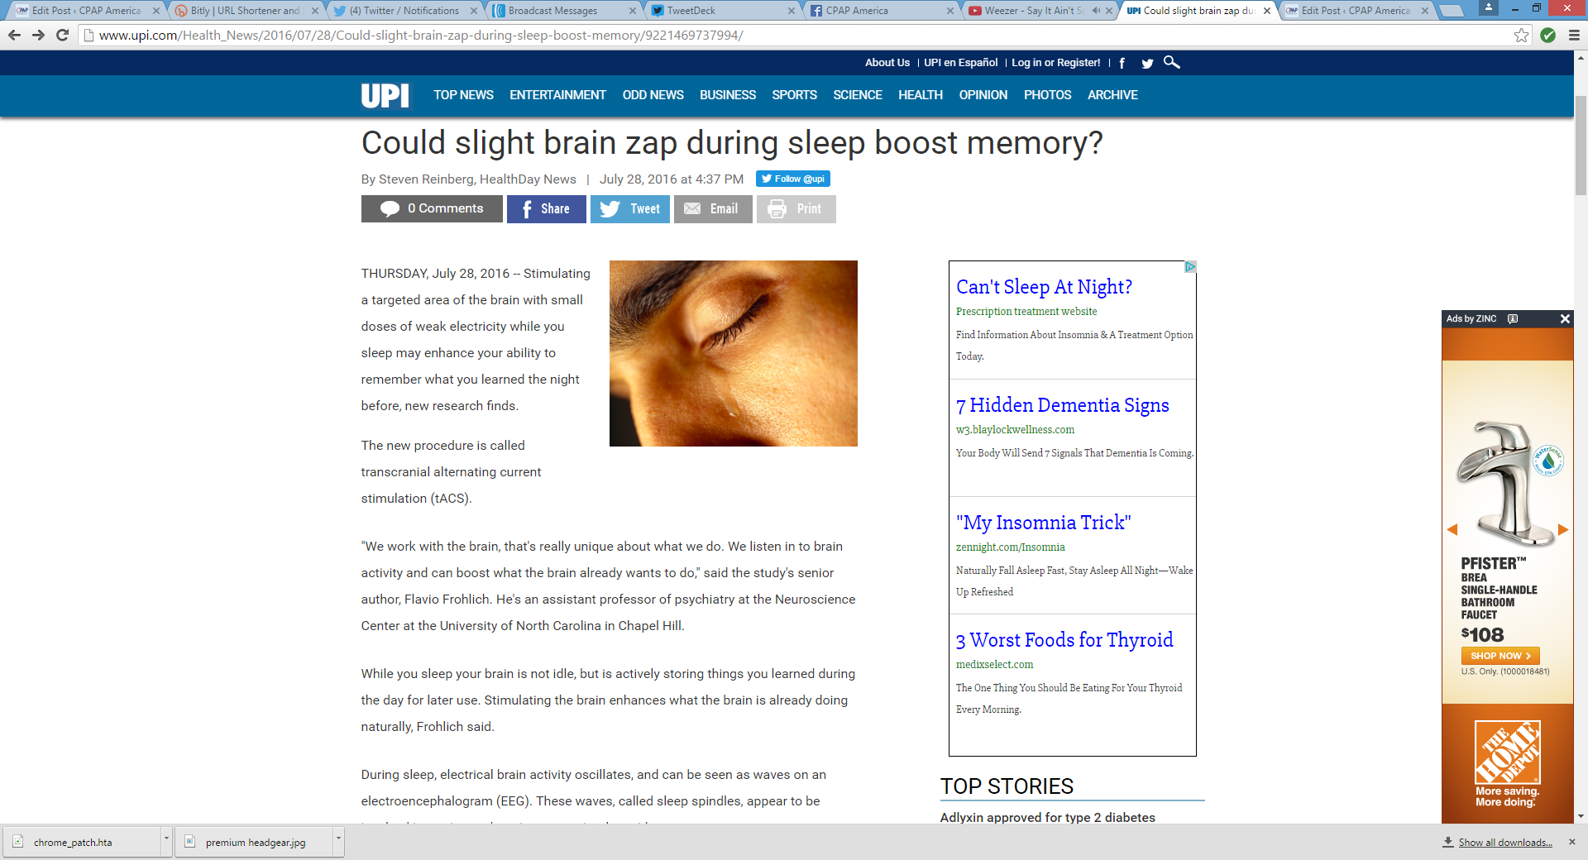Click the URL address bar field
Image resolution: width=1588 pixels, height=860 pixels.
(x=744, y=36)
